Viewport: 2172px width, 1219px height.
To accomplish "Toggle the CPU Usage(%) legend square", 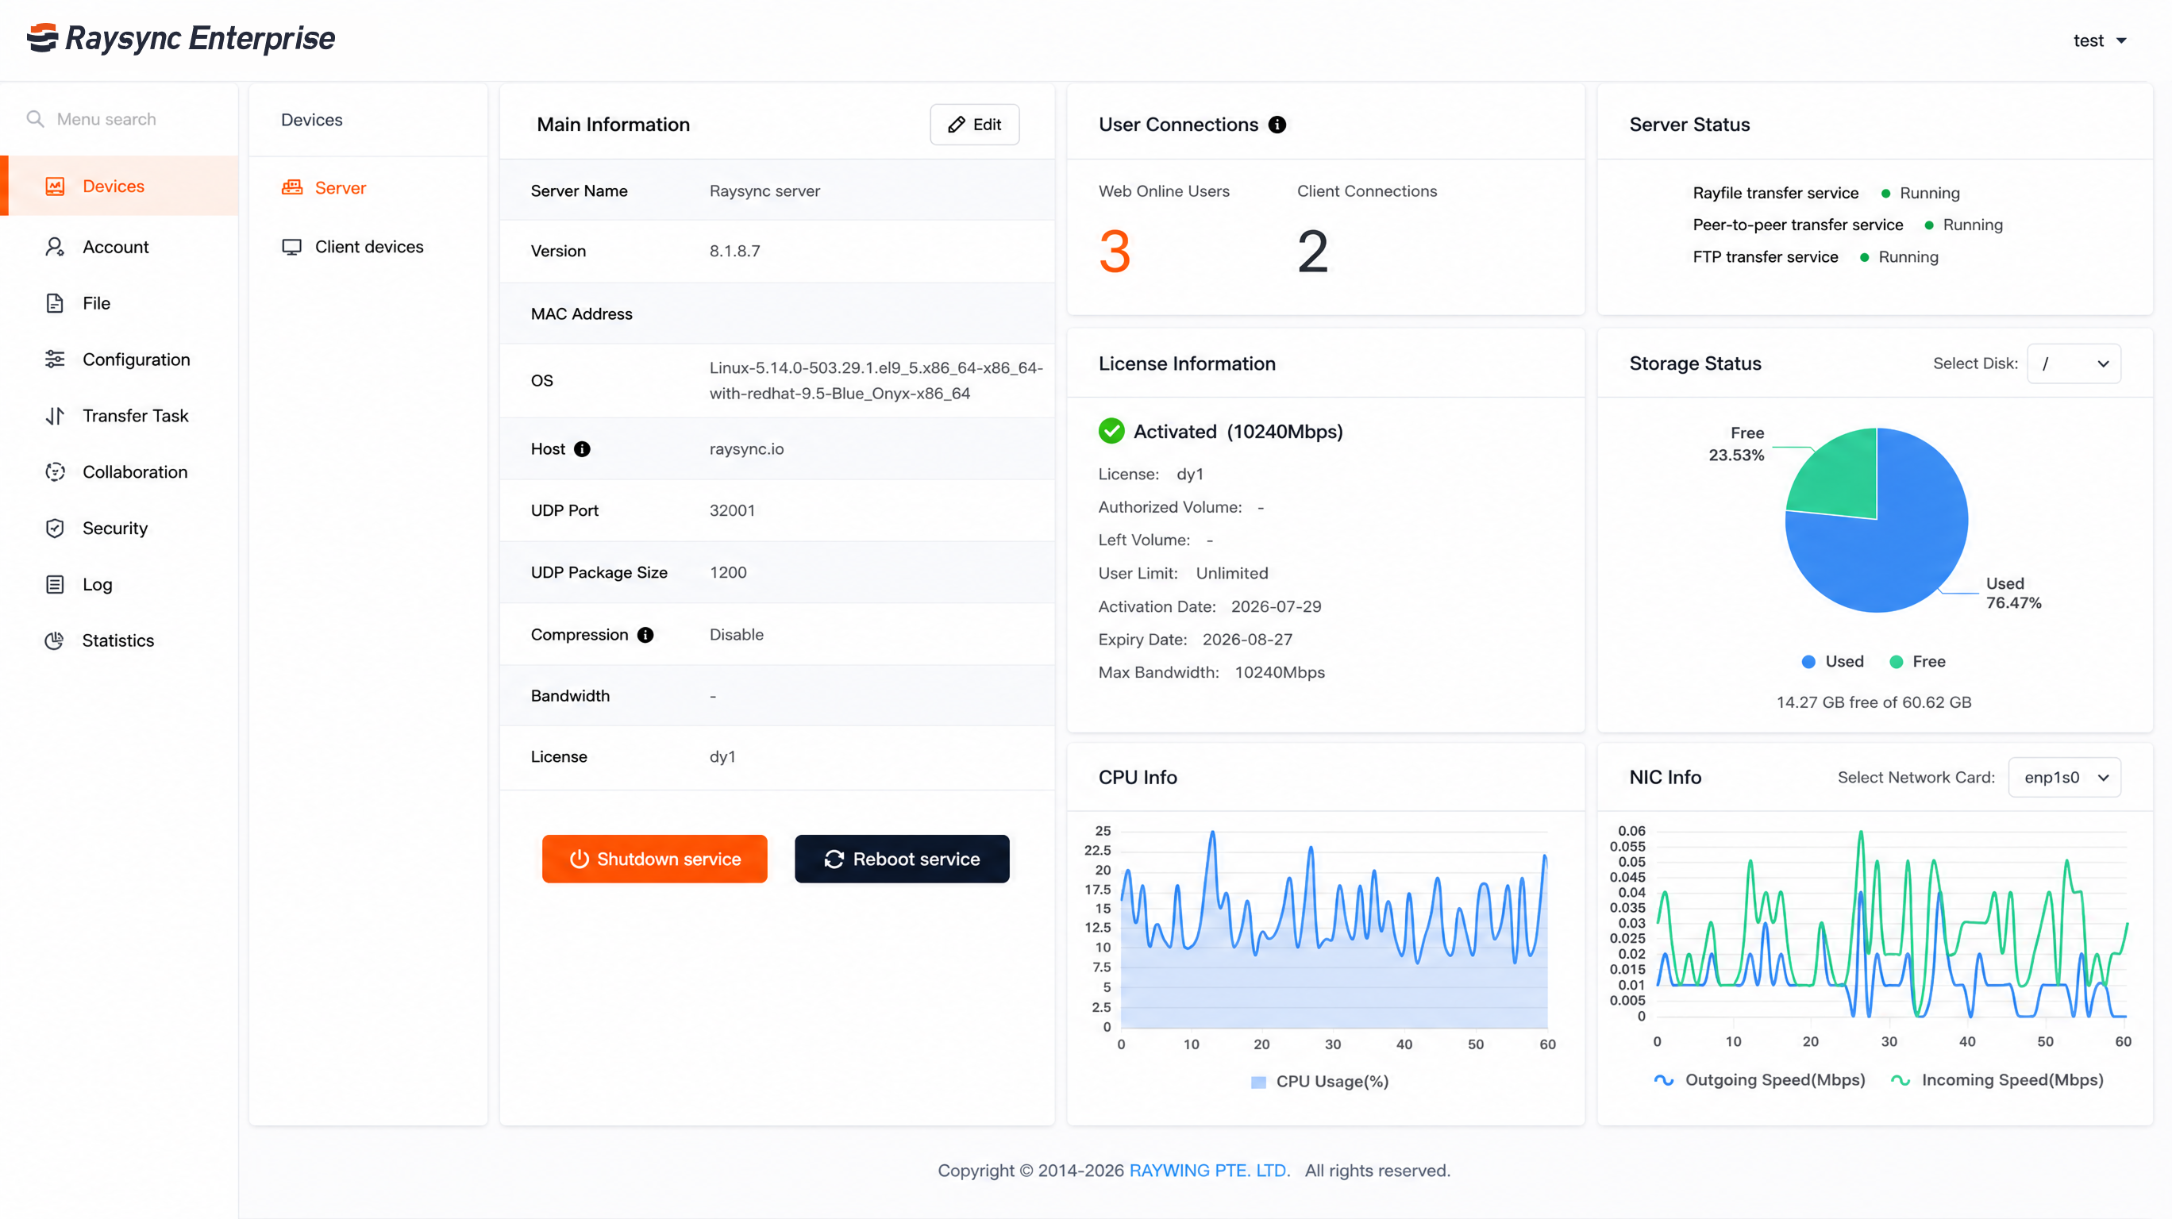I will pos(1258,1082).
